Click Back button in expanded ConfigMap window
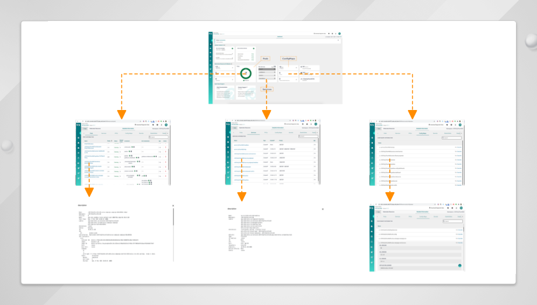This screenshot has height=305, width=537. [379, 212]
